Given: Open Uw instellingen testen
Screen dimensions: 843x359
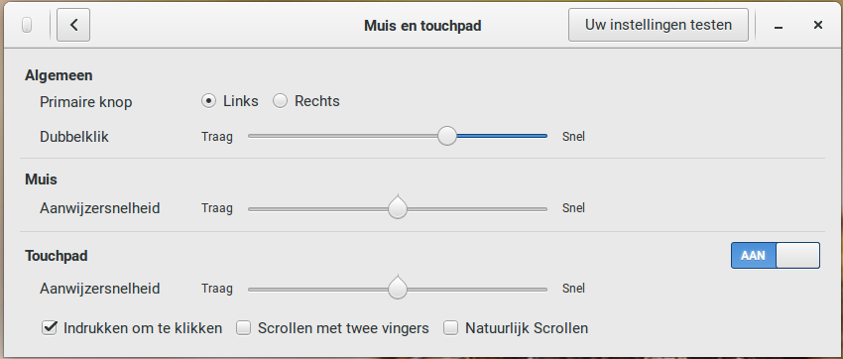Looking at the screenshot, I should 659,25.
